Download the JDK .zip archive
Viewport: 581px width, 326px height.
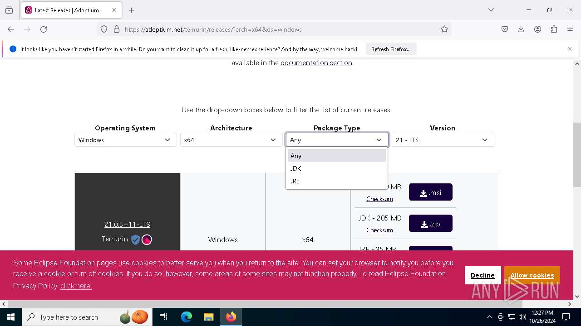[431, 223]
